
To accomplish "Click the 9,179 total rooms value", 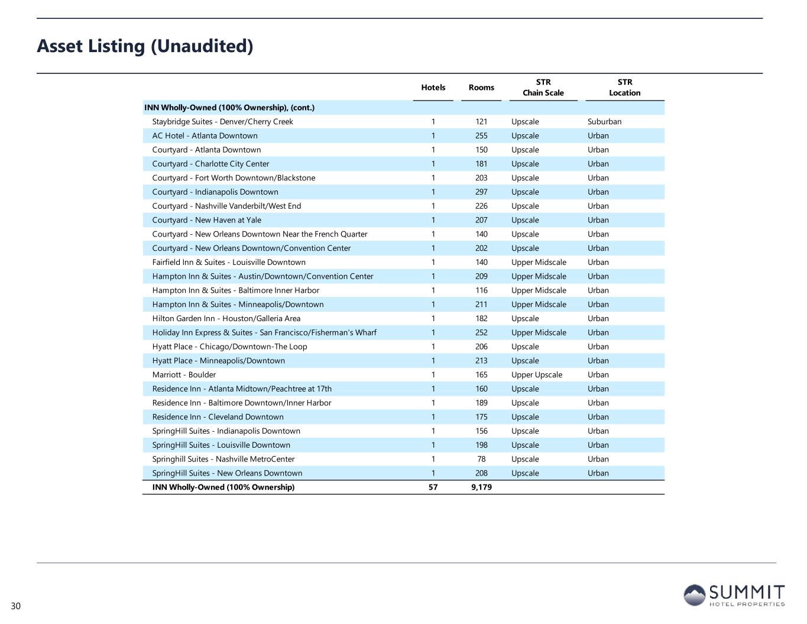I will click(x=481, y=487).
